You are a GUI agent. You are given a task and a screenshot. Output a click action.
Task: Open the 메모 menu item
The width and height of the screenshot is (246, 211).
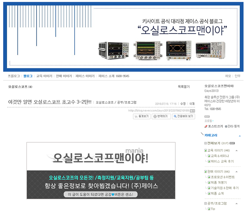(x=228, y=76)
